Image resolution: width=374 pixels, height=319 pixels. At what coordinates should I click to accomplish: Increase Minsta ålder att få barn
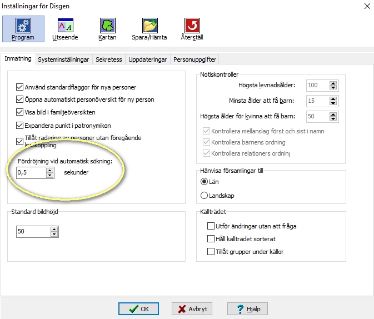point(333,98)
